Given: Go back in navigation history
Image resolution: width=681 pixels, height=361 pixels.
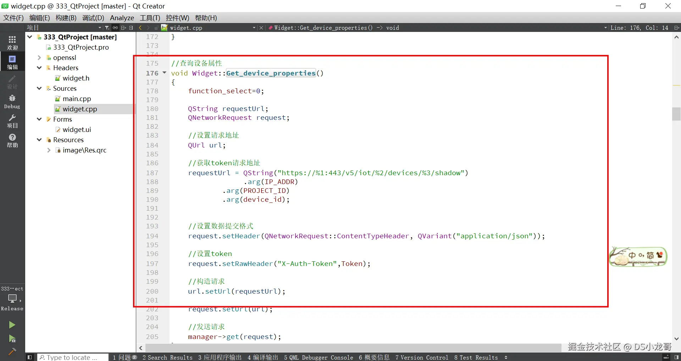Looking at the screenshot, I should (x=140, y=28).
